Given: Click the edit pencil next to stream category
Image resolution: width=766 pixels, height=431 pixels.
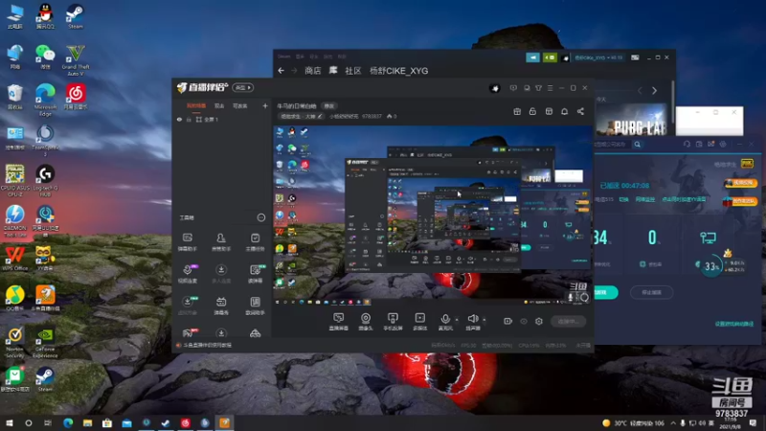Looking at the screenshot, I should (320, 116).
